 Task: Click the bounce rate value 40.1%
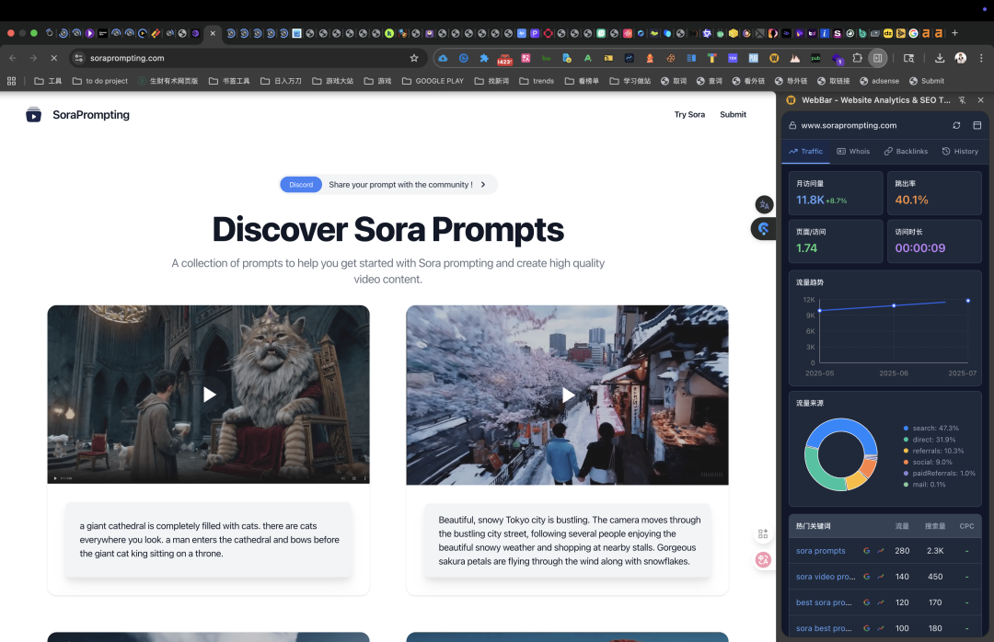911,200
